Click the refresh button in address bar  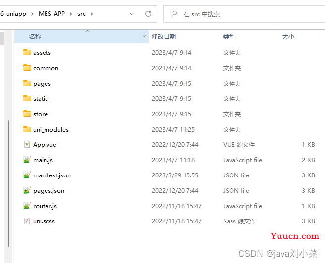(x=148, y=14)
